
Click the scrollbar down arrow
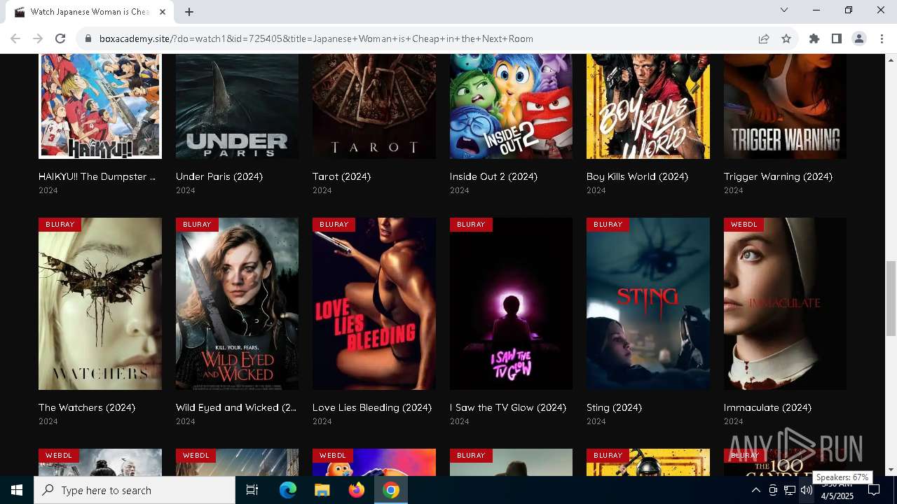point(891,470)
